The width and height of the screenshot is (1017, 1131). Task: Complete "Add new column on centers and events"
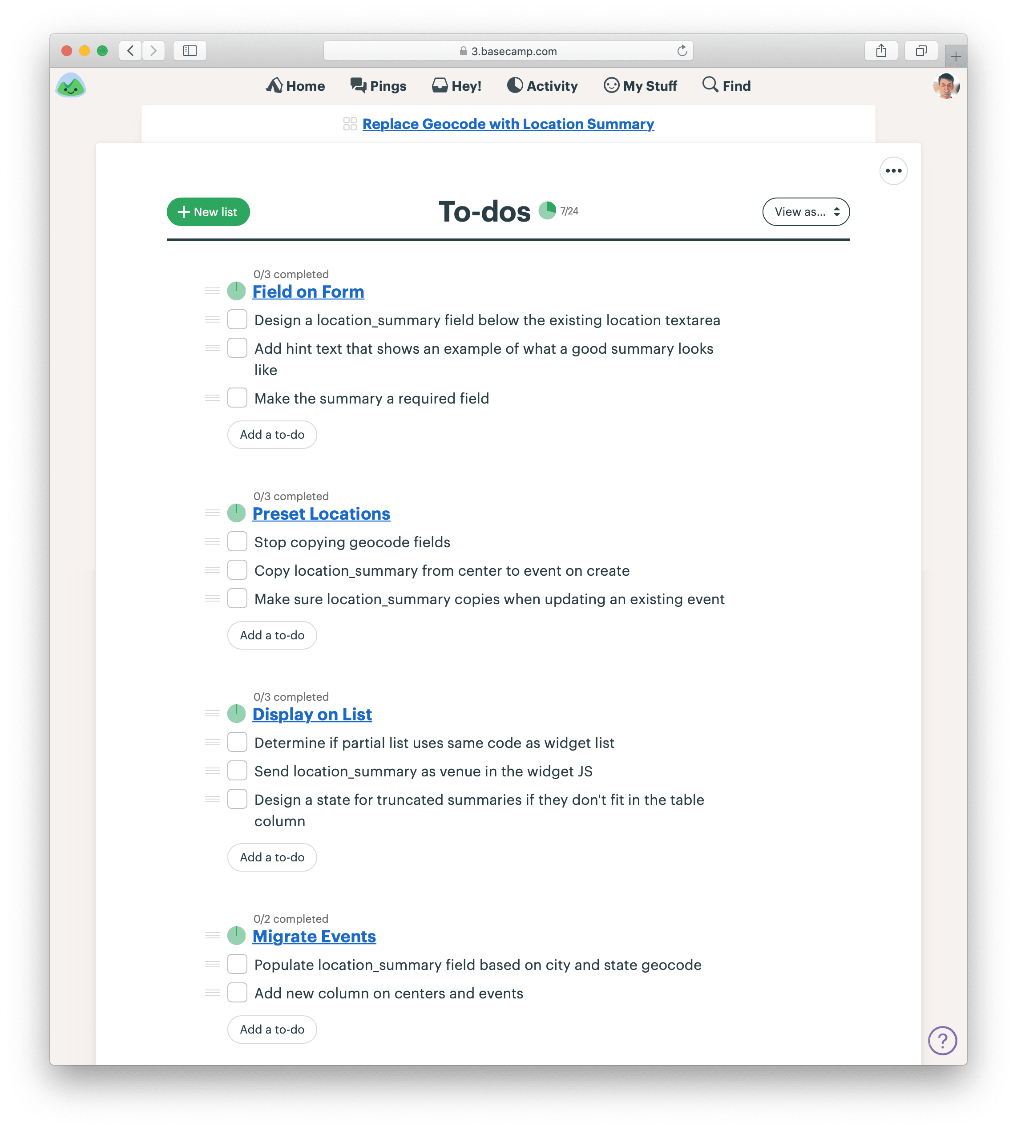coord(237,993)
